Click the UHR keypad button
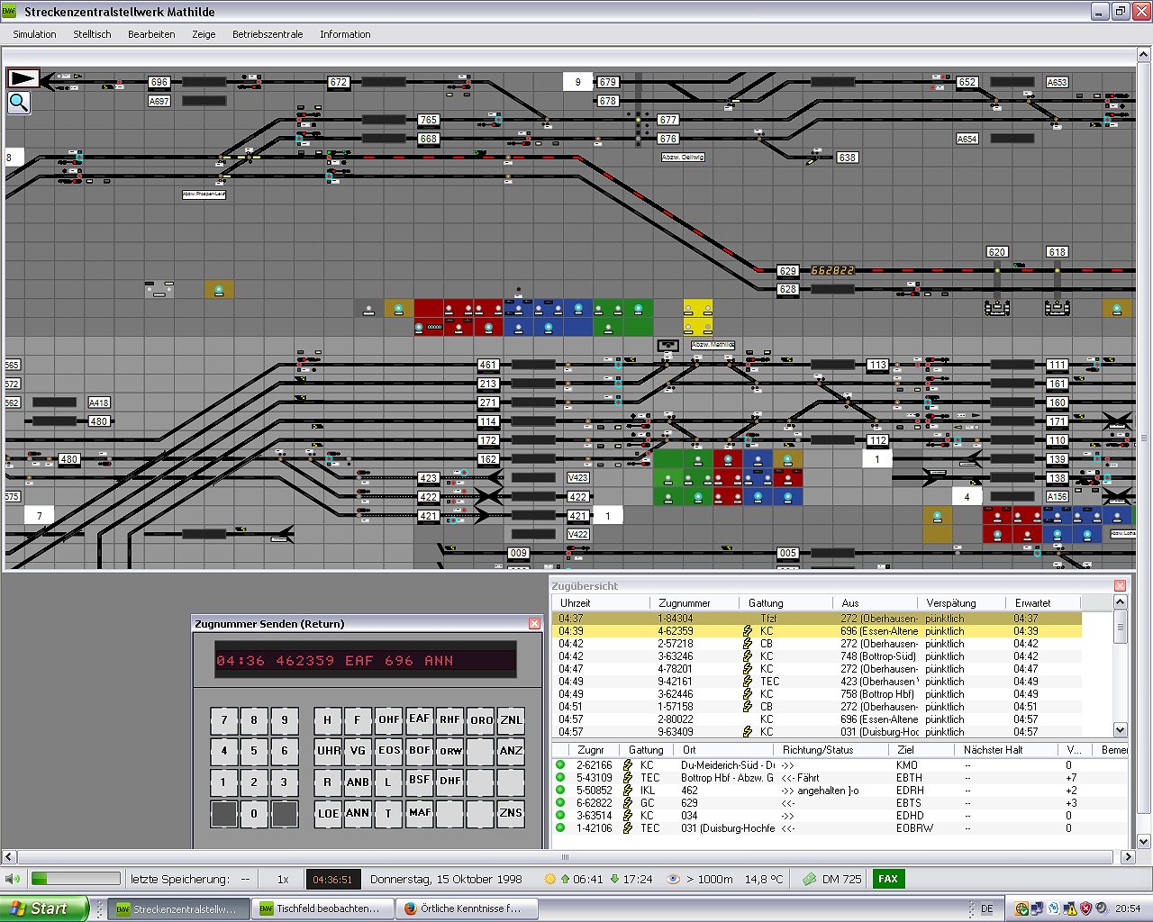Viewport: 1153px width, 922px height. (328, 750)
